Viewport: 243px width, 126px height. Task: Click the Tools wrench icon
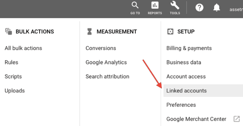click(x=175, y=6)
